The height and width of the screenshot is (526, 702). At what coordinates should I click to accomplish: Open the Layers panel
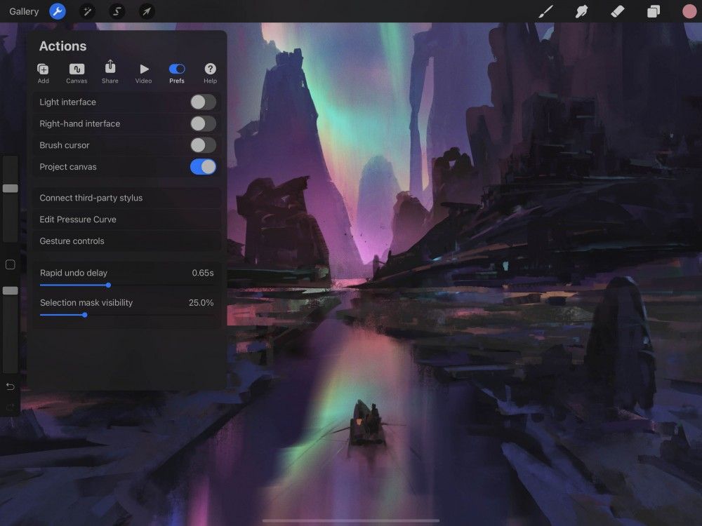[x=653, y=11]
